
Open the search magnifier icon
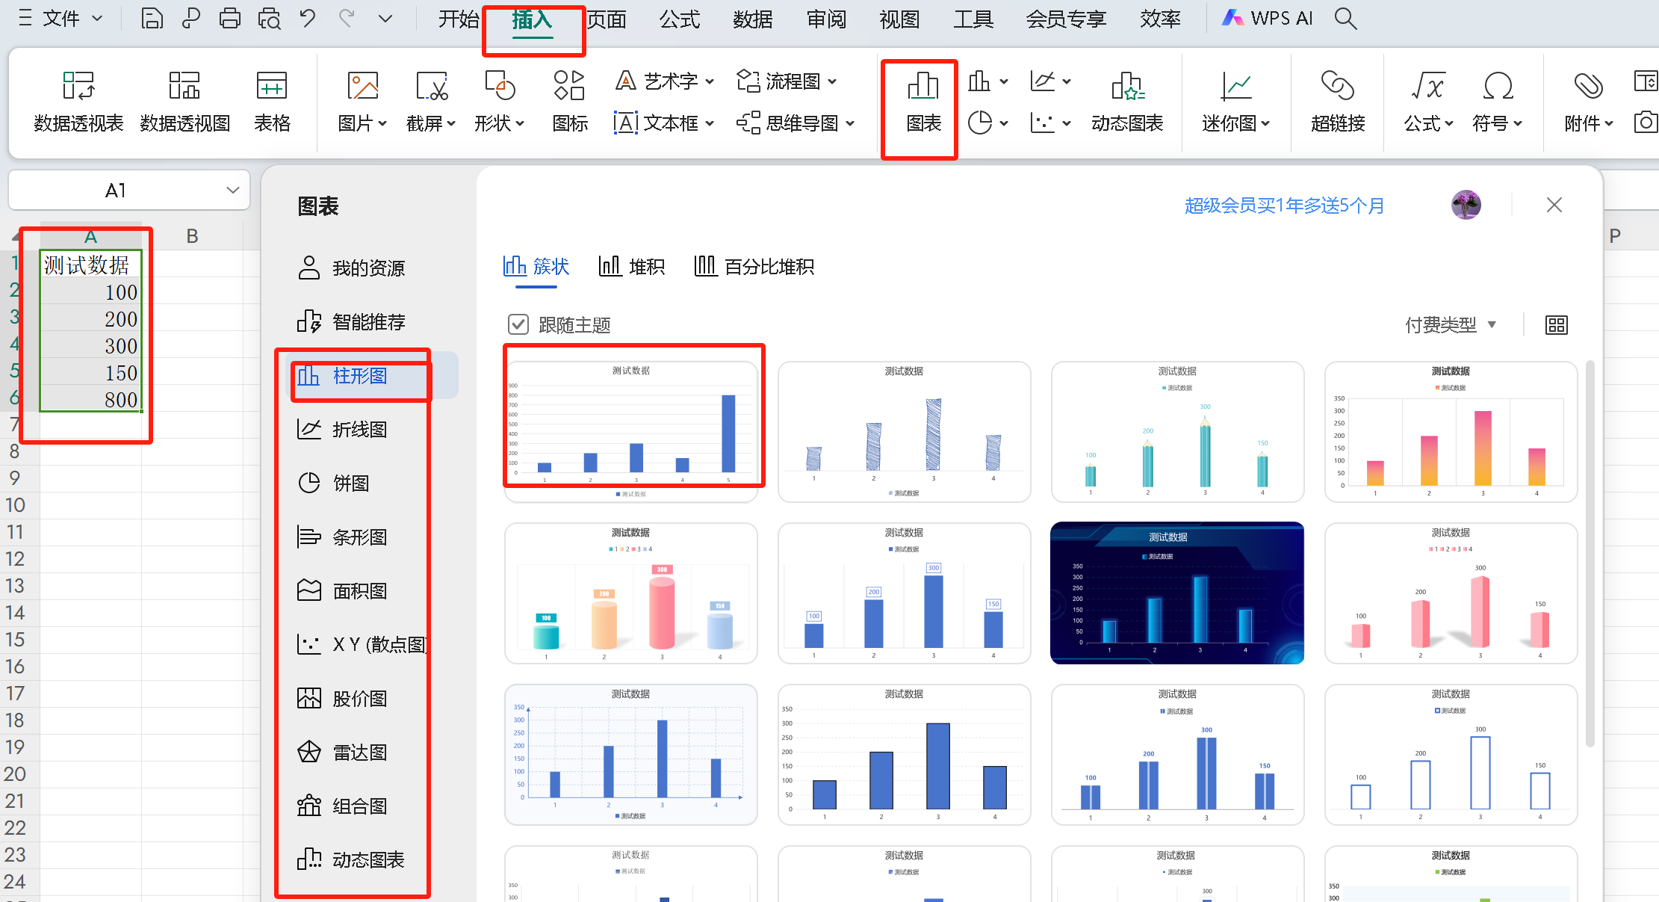(x=1345, y=18)
